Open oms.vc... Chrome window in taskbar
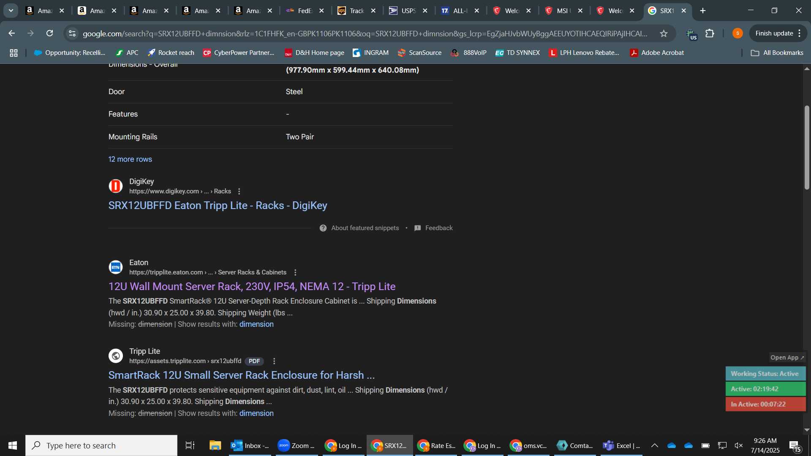 529,445
